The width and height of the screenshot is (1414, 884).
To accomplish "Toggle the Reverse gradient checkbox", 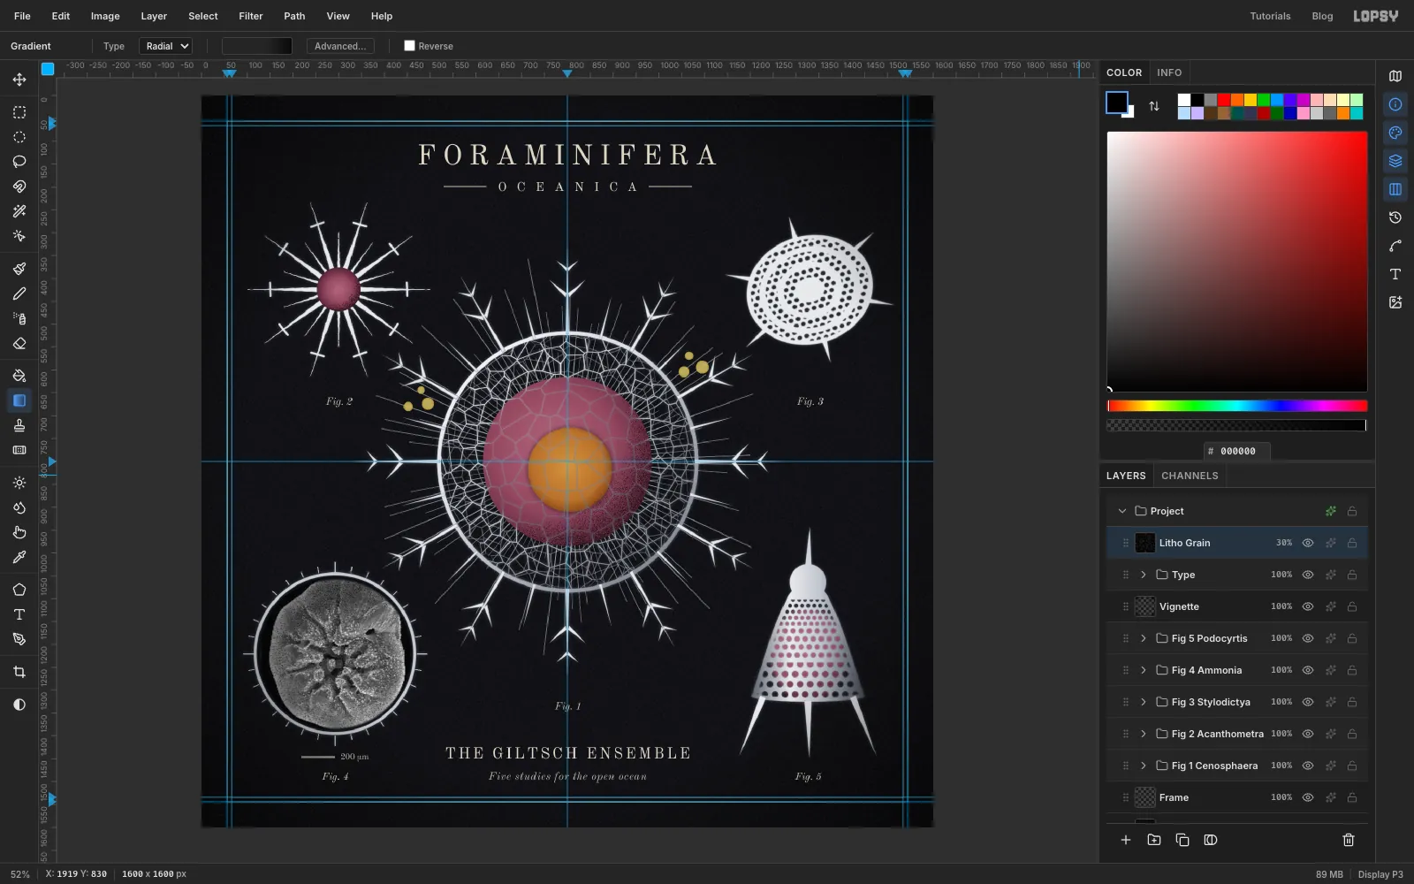I will coord(409,46).
